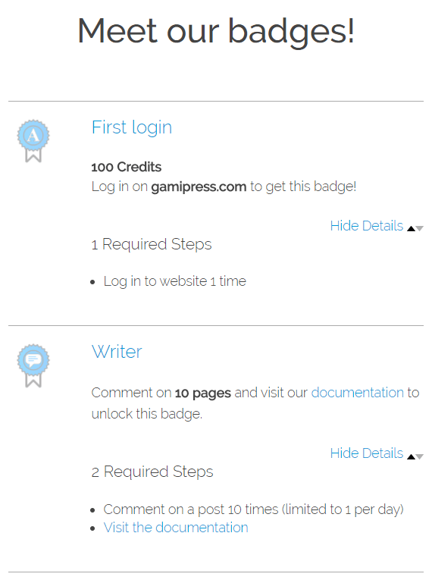Click bullet point before Log in to website

pyautogui.click(x=92, y=282)
